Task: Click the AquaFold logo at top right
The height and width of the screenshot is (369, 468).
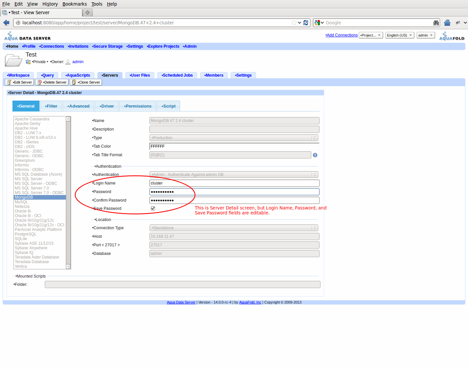Action: [452, 36]
